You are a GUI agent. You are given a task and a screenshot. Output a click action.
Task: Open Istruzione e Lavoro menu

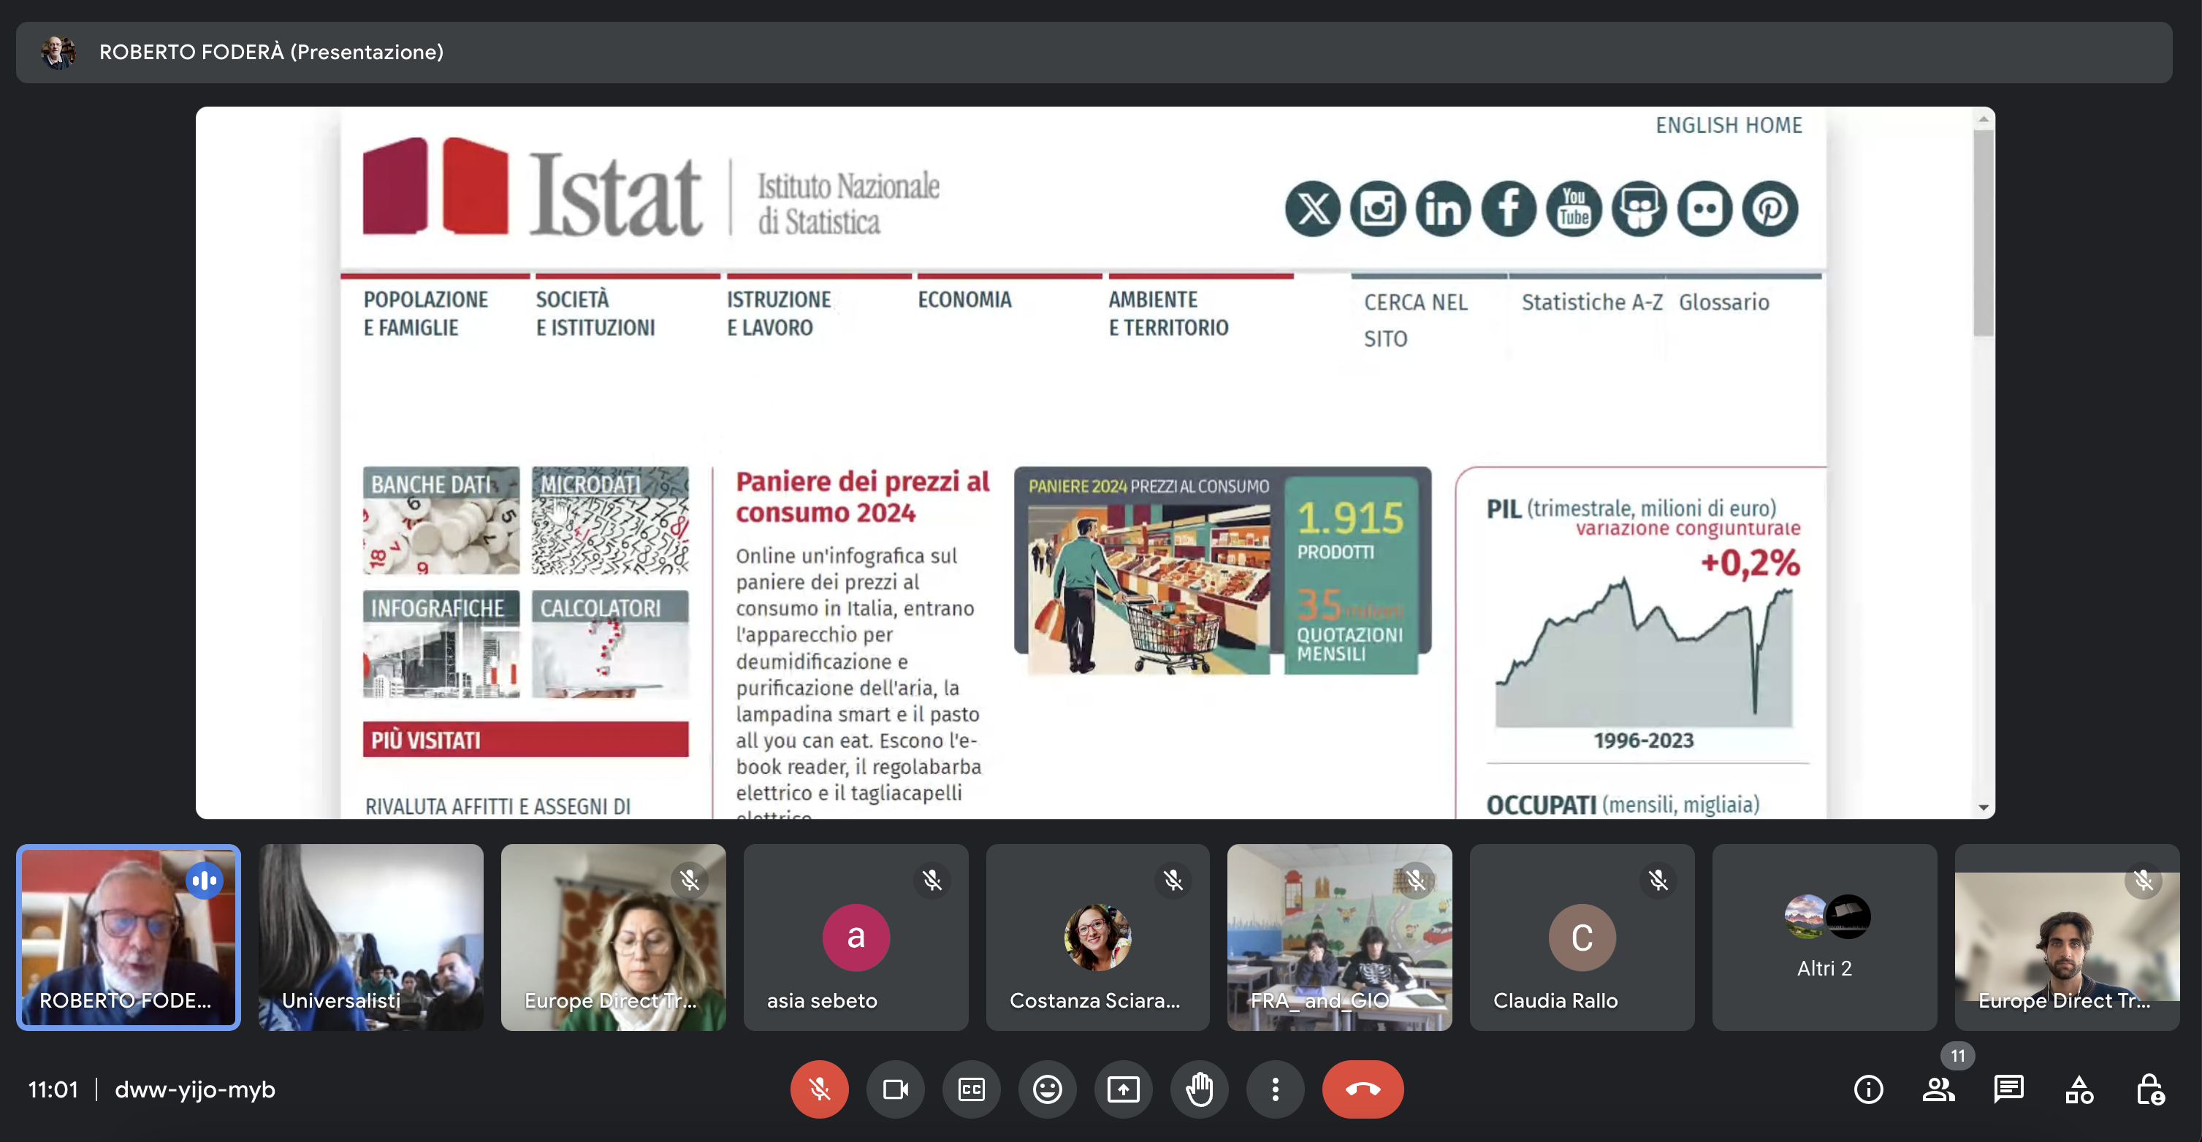(x=779, y=313)
